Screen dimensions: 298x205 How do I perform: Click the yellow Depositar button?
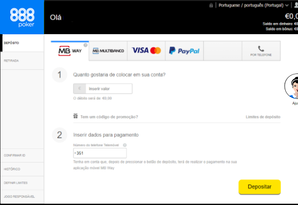(260, 187)
